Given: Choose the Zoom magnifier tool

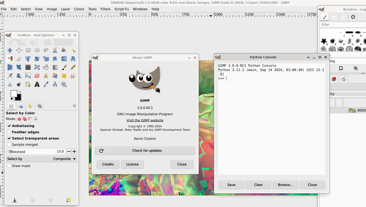Looking at the screenshot, I should (x=64, y=84).
